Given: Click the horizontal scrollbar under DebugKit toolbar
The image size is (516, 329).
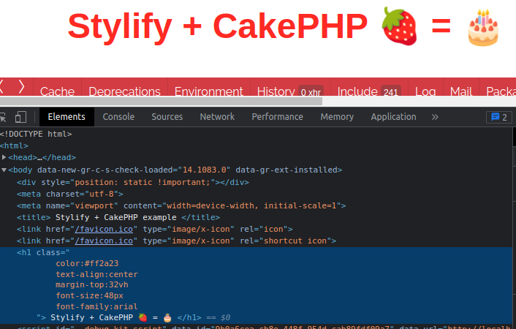Looking at the screenshot, I should [162, 101].
